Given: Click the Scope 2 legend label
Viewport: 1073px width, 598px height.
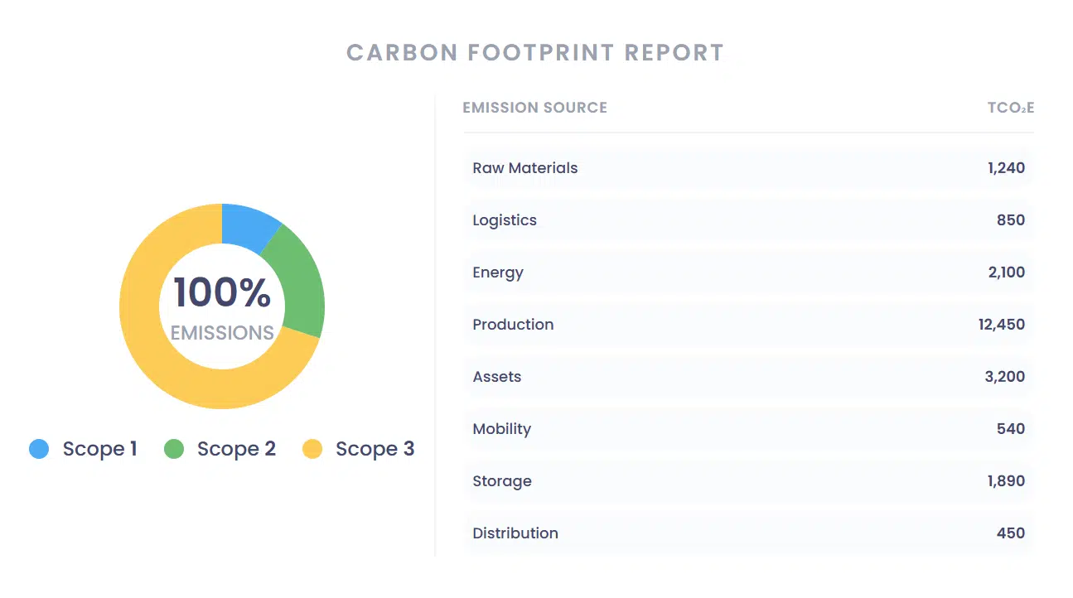Looking at the screenshot, I should point(236,449).
